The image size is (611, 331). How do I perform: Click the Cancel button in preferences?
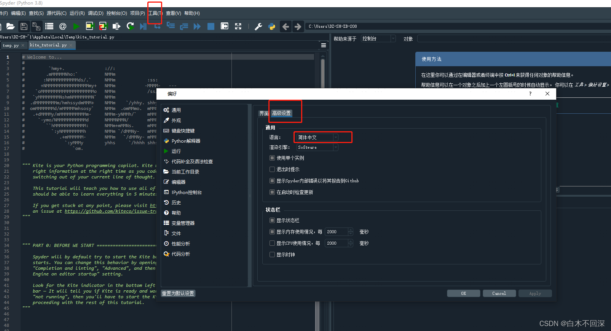[499, 293]
